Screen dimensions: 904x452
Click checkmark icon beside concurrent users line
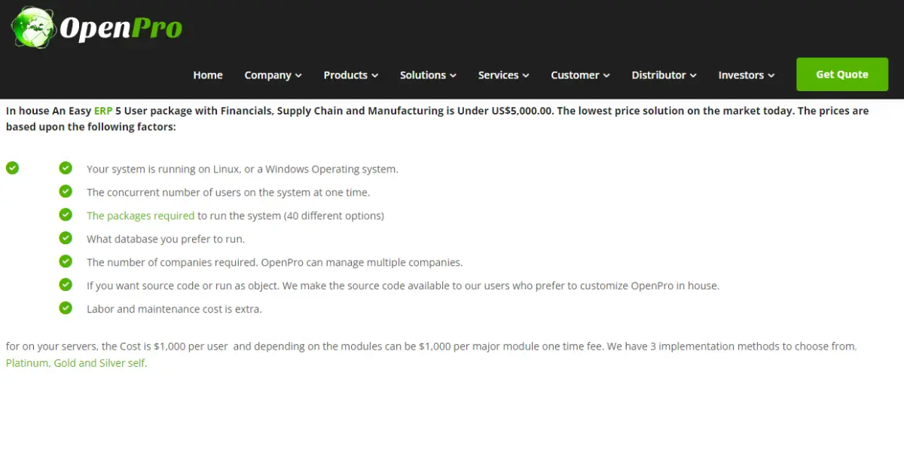coord(66,191)
